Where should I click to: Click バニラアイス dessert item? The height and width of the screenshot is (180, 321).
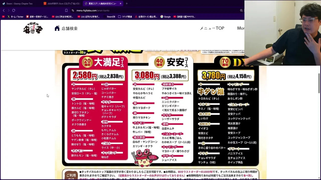coord(235,153)
